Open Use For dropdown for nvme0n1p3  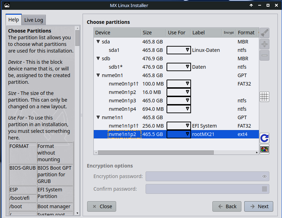tap(178, 101)
